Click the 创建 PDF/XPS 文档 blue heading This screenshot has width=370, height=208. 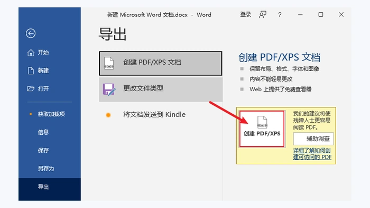pos(280,57)
